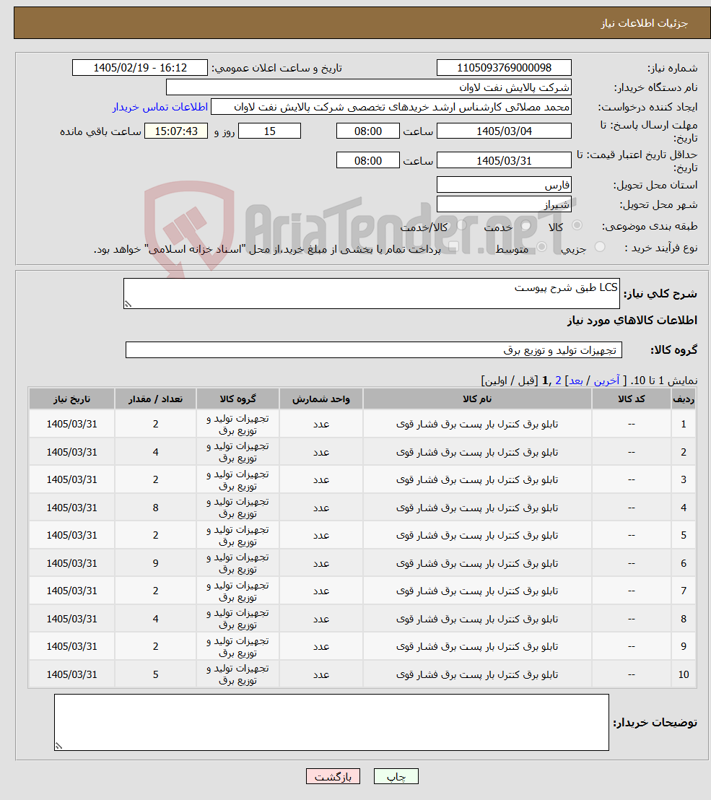Click row number 8 cell
Image resolution: width=711 pixels, height=800 pixels.
point(684,619)
